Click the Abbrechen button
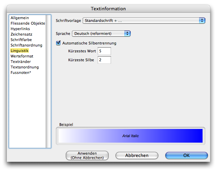 (137, 155)
